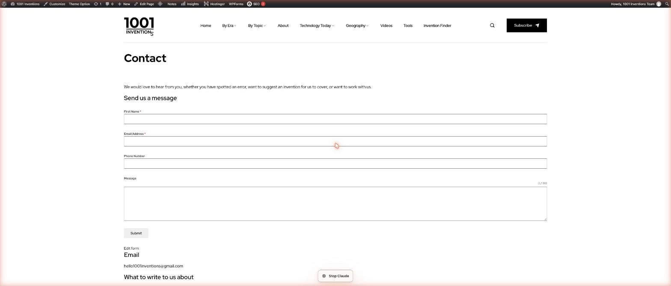
Task: Expand the Technology Today dropdown menu
Action: pyautogui.click(x=317, y=26)
